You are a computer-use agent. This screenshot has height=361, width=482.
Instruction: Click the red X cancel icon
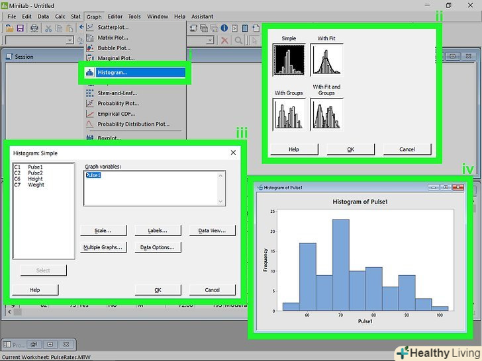[225, 40]
